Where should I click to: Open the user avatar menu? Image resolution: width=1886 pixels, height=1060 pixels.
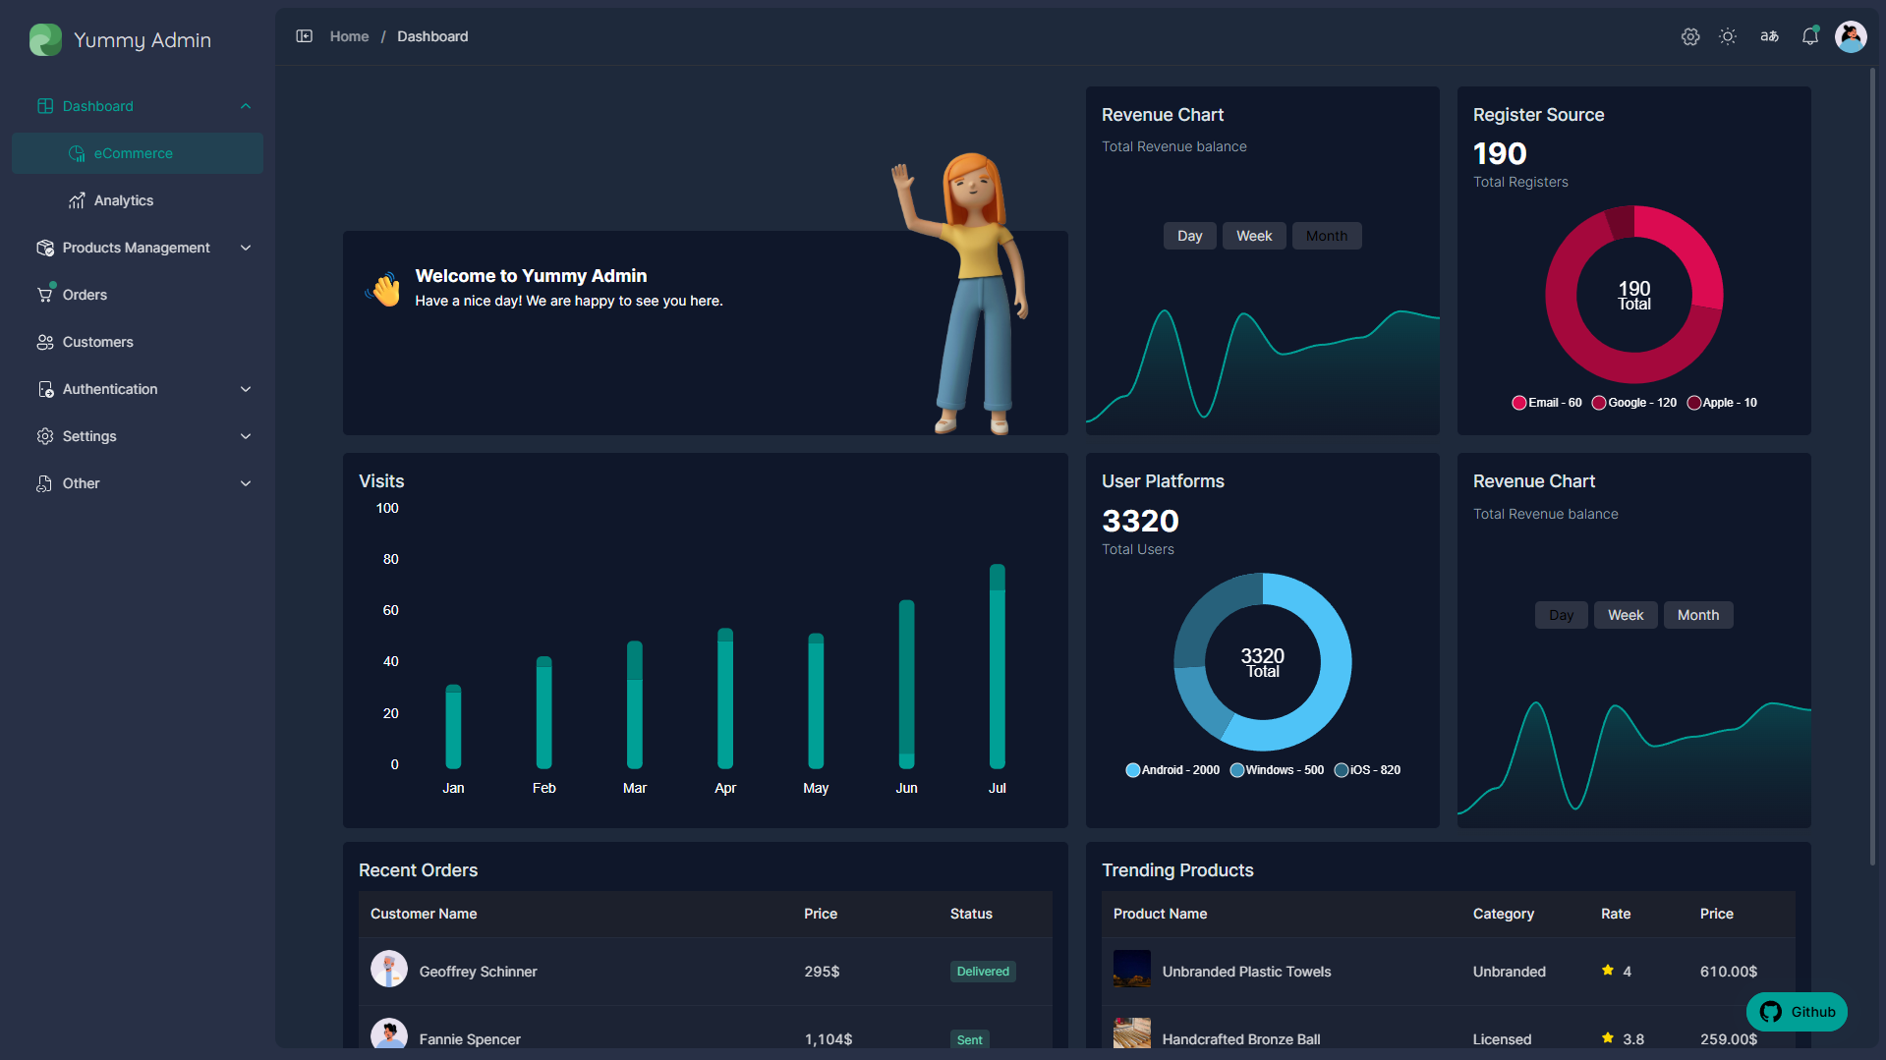click(1851, 36)
